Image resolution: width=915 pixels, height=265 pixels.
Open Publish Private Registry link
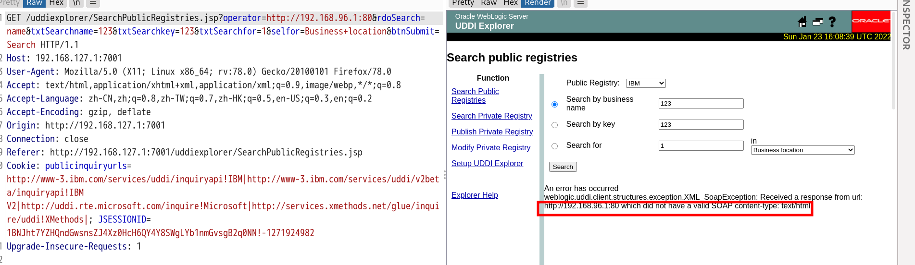(x=492, y=132)
